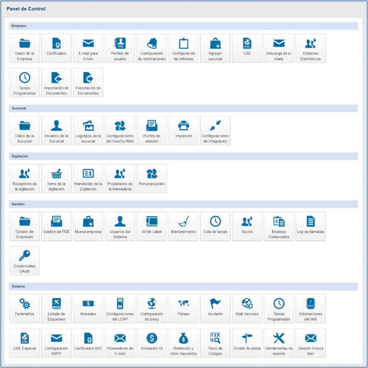Select Puntos de emisión icon
Screen dimensions: 368x368
coord(152,126)
